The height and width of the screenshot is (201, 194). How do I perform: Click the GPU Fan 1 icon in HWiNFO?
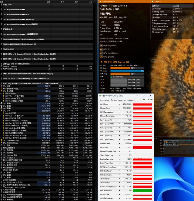pyautogui.click(x=2, y=103)
